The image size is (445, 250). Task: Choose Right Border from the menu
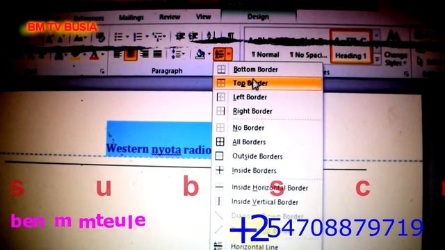click(268, 111)
